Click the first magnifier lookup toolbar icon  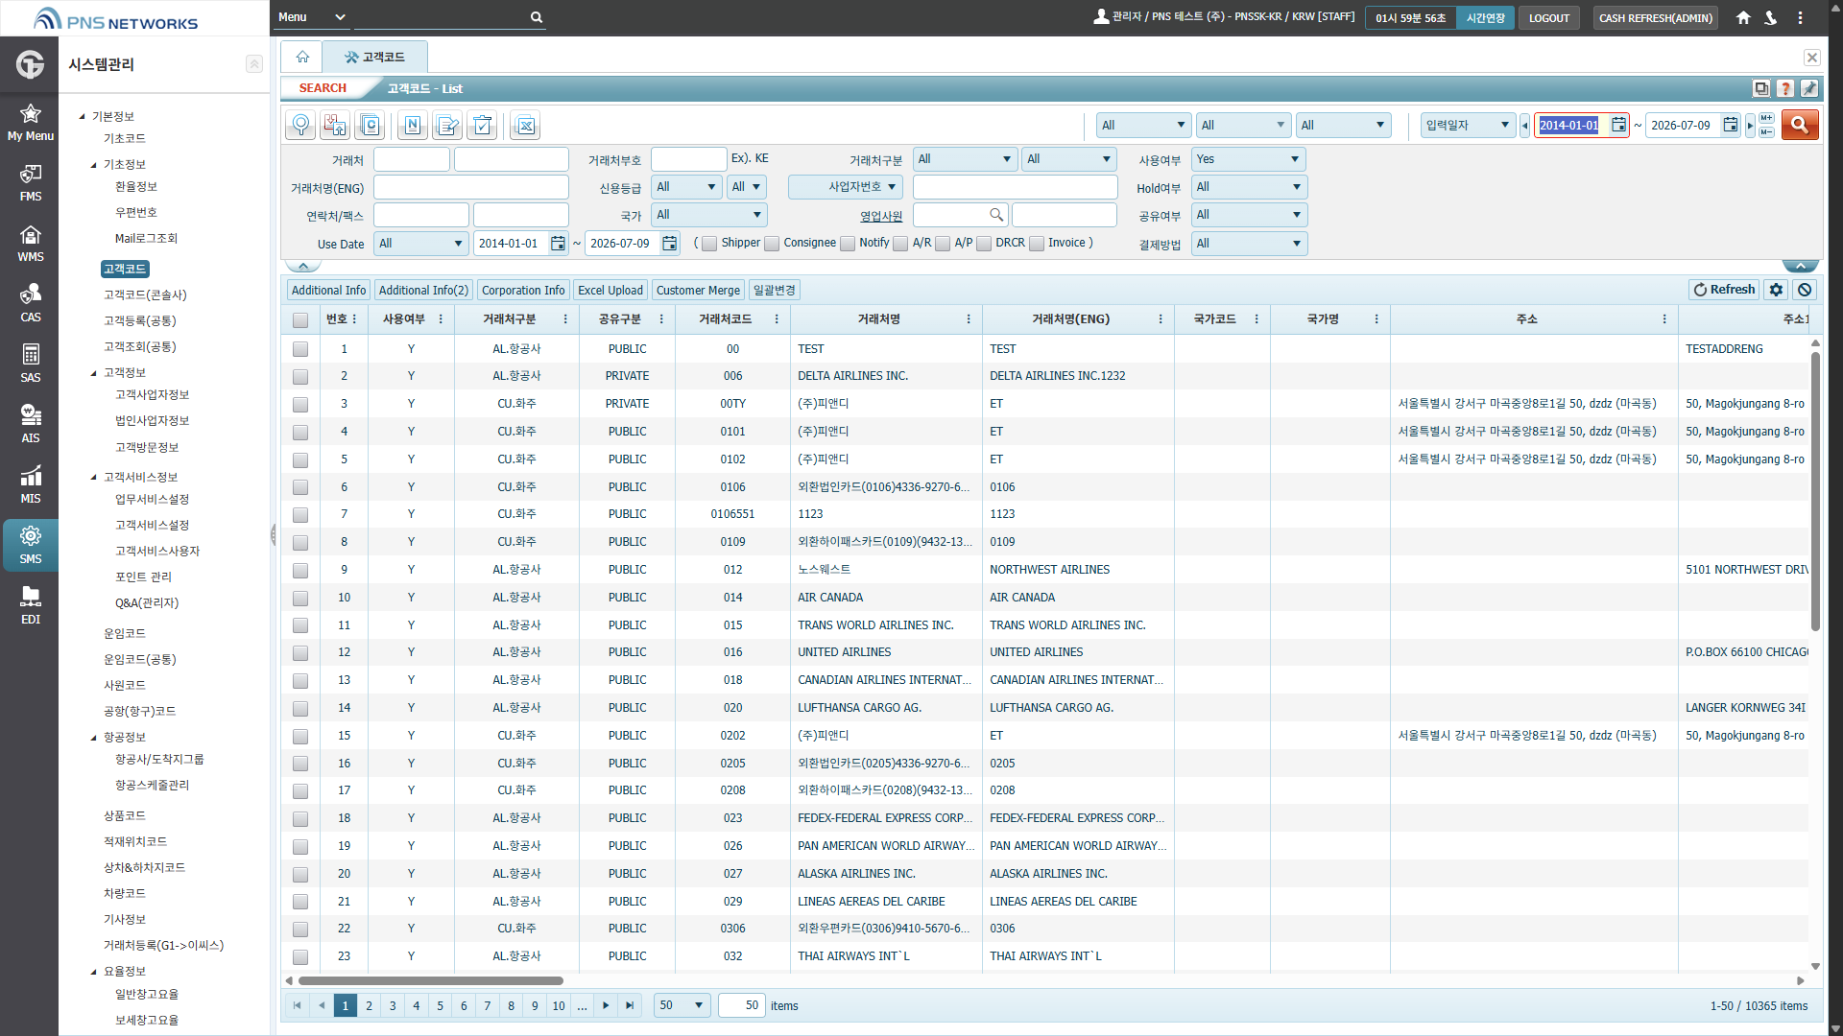pyautogui.click(x=300, y=125)
